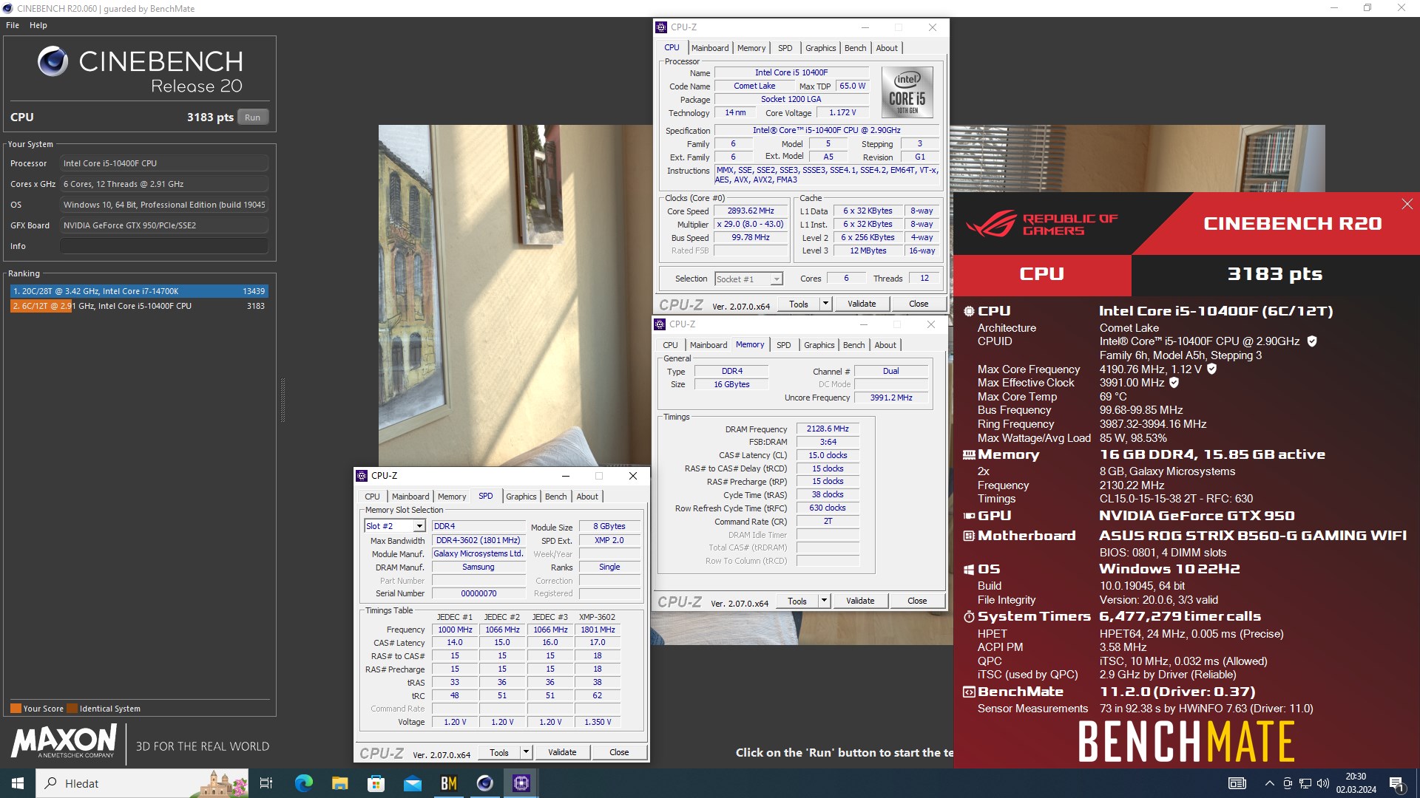Open File Explorer from the taskbar

[339, 783]
